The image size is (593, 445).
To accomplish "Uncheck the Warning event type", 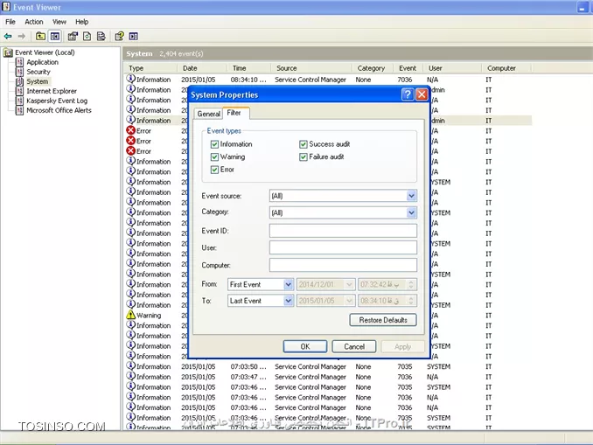I will point(214,156).
